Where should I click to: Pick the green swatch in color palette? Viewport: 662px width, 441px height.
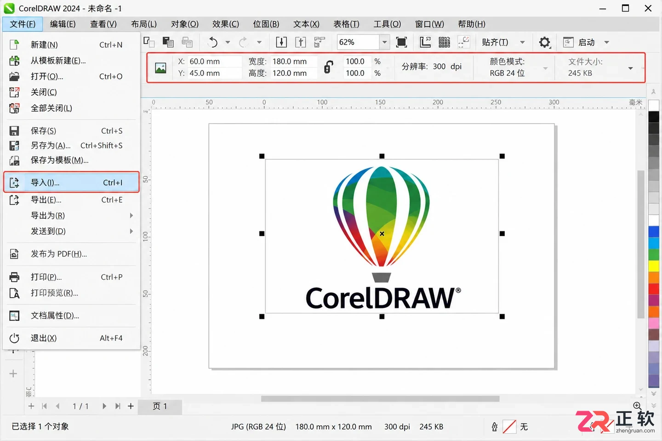pyautogui.click(x=654, y=254)
